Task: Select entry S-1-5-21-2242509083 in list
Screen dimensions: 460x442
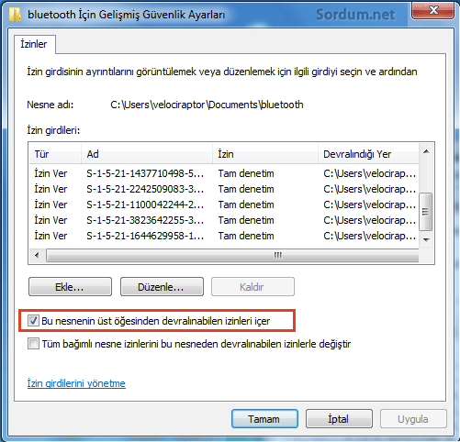Action: click(224, 189)
